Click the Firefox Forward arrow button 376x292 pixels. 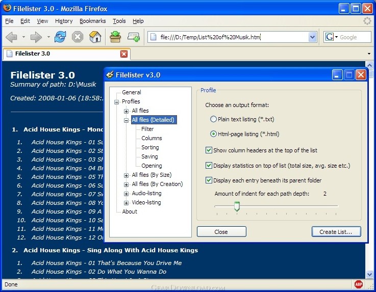36,37
